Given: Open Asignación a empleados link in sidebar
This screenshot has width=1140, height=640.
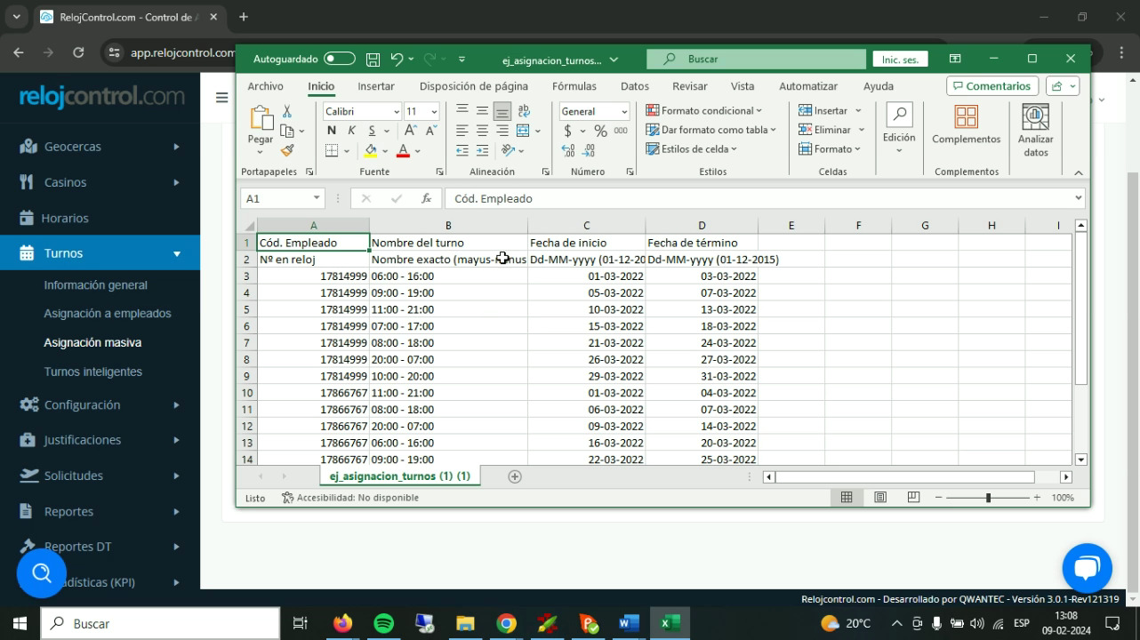Looking at the screenshot, I should (108, 313).
